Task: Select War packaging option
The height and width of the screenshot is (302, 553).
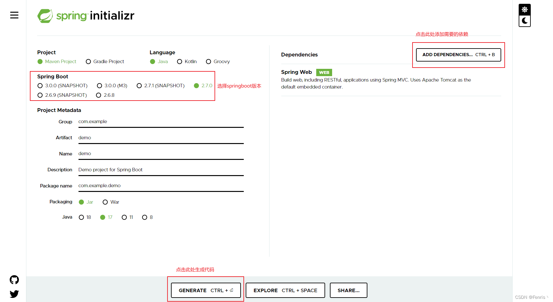Action: [x=111, y=202]
